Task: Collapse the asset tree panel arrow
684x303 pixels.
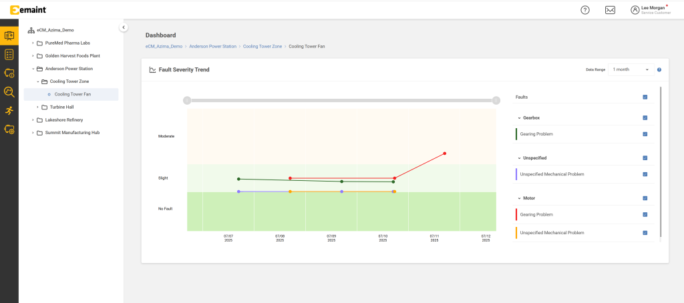Action: pyautogui.click(x=124, y=27)
